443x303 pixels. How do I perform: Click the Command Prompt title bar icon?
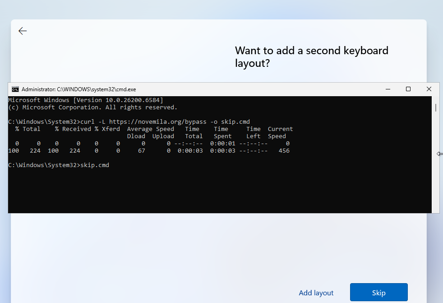(x=15, y=89)
